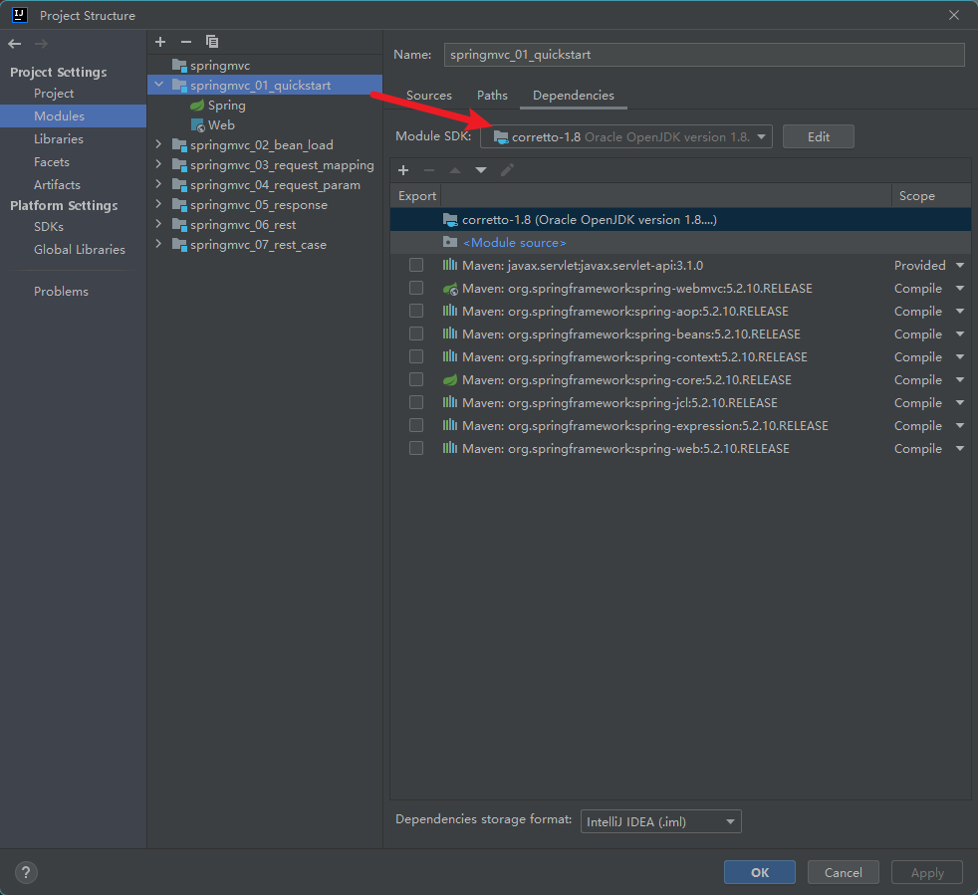Viewport: 978px width, 895px height.
Task: Click the forward navigation arrow
Action: tap(41, 44)
